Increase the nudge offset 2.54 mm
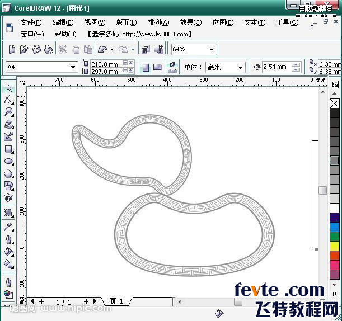This screenshot has height=321, width=342. (x=296, y=64)
